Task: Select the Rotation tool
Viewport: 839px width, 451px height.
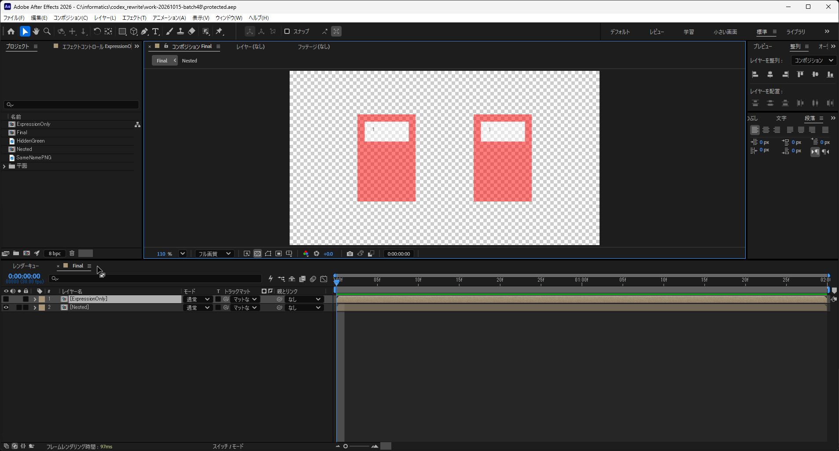Action: [97, 31]
